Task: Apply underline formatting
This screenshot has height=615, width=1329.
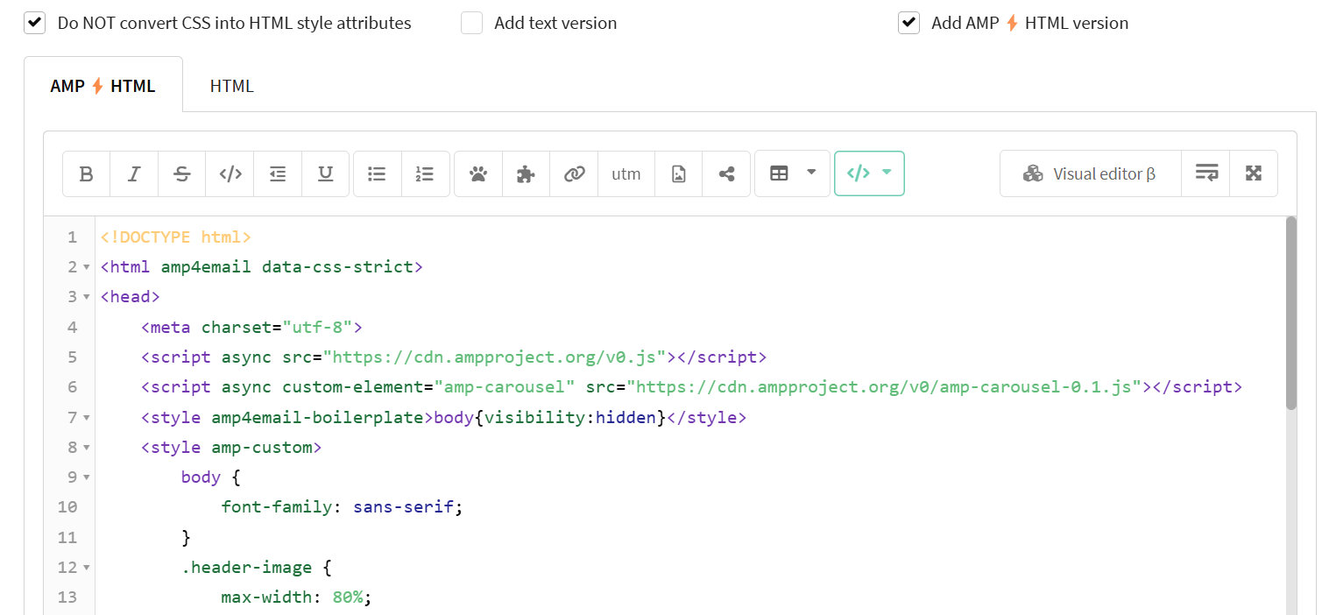Action: (326, 173)
